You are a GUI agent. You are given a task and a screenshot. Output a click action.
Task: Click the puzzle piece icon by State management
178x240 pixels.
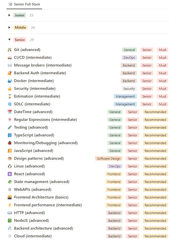pyautogui.click(x=10, y=182)
